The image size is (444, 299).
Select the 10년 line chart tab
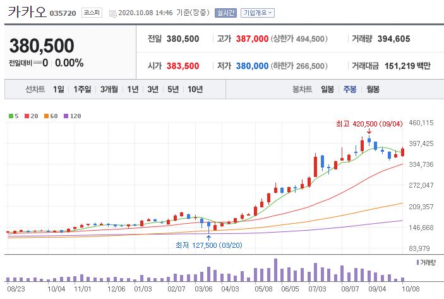(195, 89)
